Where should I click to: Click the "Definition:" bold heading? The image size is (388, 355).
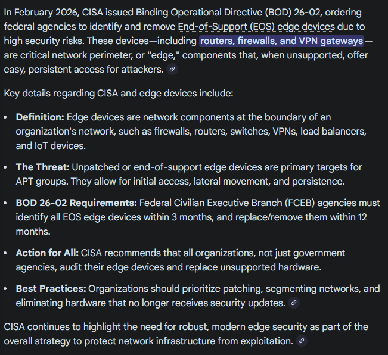[40, 117]
